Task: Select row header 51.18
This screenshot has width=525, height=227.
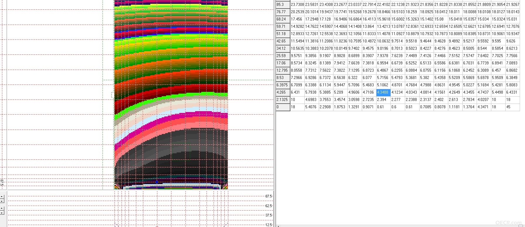Action: click(283, 34)
